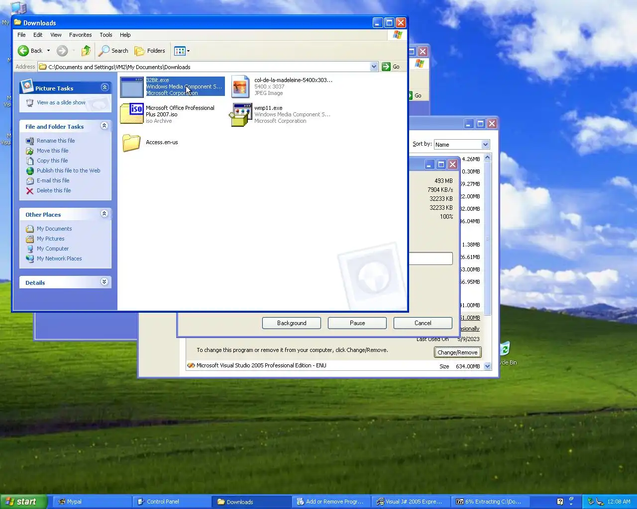Click Publish this file to the Web
Viewport: 637px width, 509px height.
coord(68,170)
